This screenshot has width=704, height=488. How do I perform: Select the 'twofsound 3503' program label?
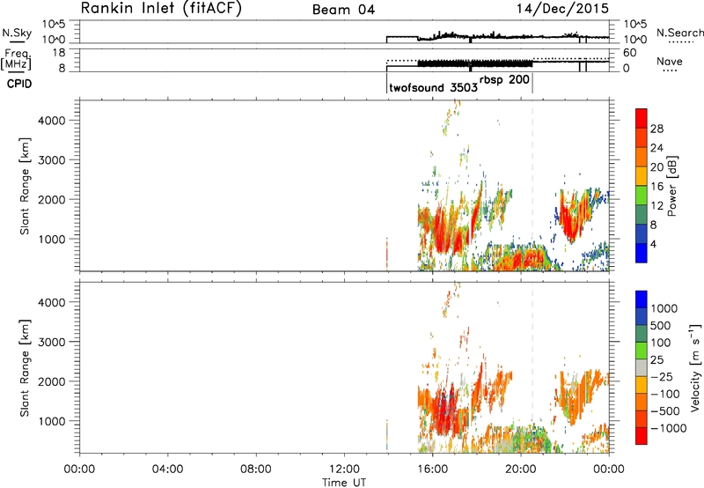tap(433, 87)
